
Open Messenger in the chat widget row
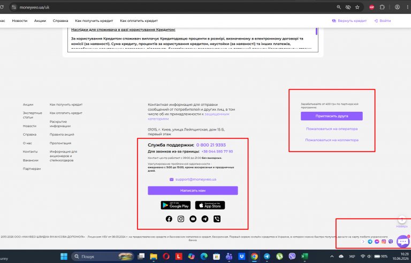tap(377, 242)
